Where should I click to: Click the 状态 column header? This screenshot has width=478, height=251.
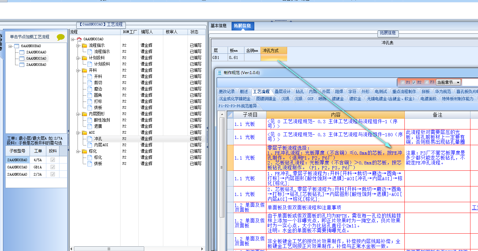tap(197, 32)
